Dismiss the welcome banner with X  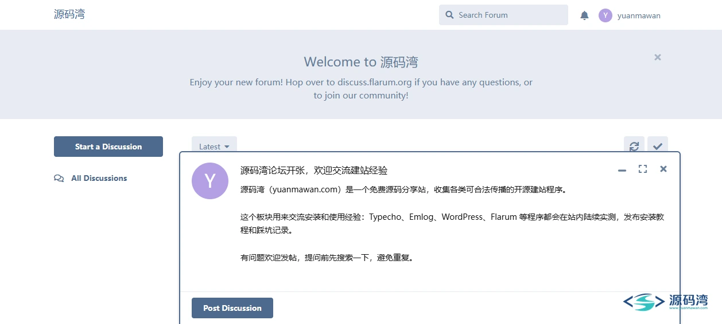658,57
